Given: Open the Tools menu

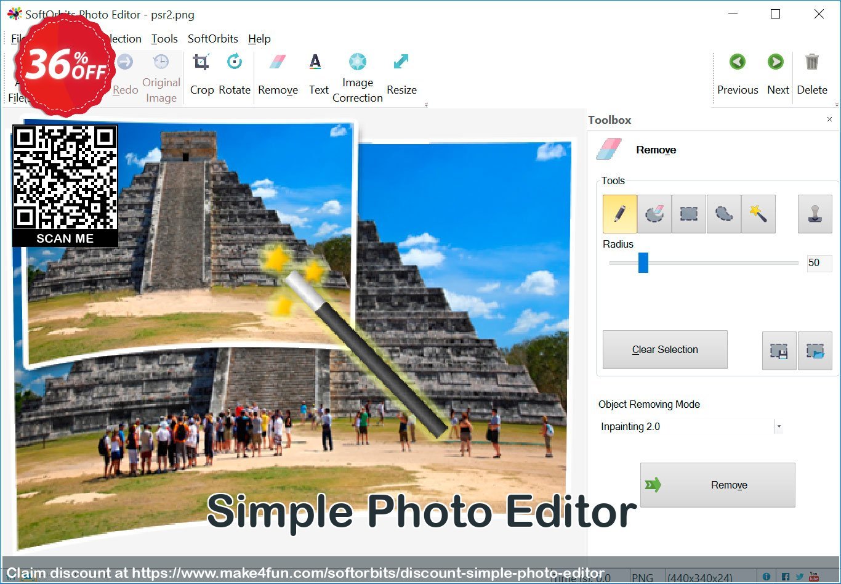Looking at the screenshot, I should click(164, 39).
